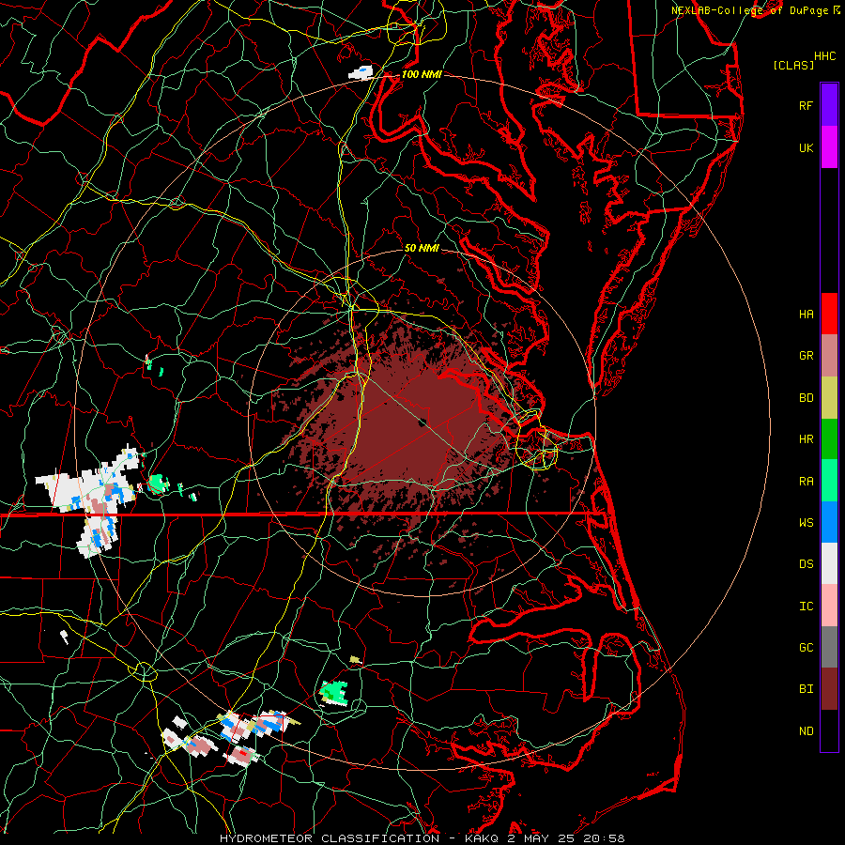Click the 'ND' legend label
Screen dimensions: 845x845
point(806,731)
